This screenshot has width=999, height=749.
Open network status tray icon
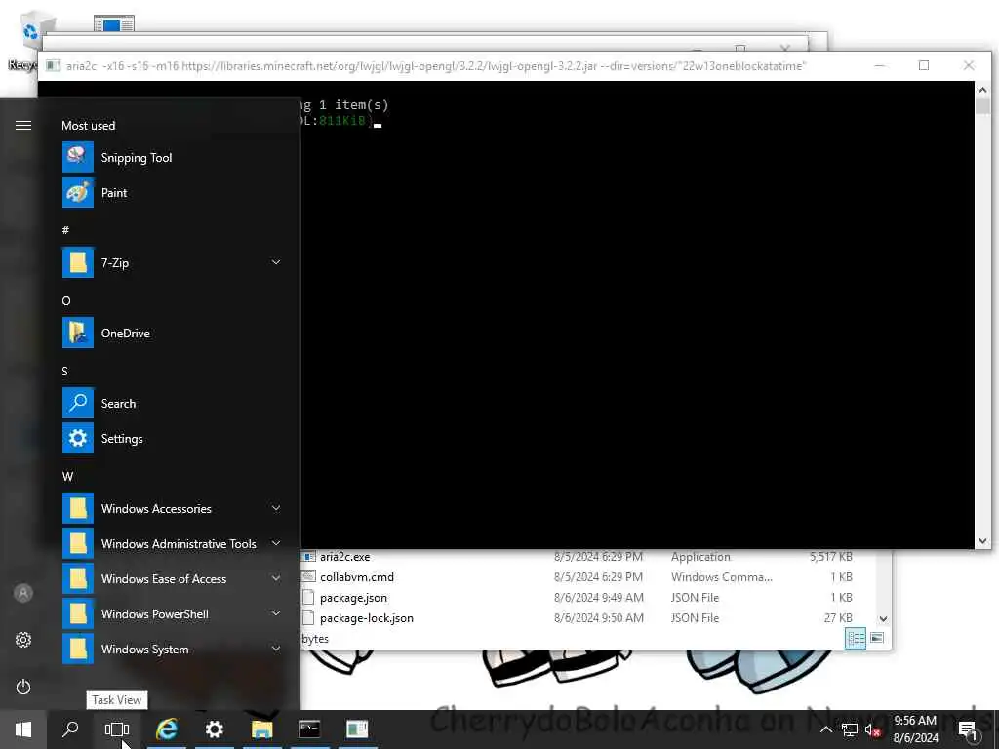point(849,729)
